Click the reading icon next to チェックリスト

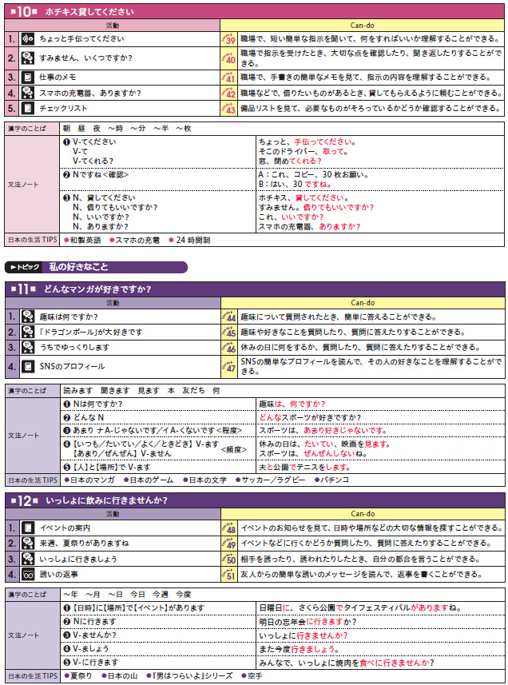pos(28,108)
